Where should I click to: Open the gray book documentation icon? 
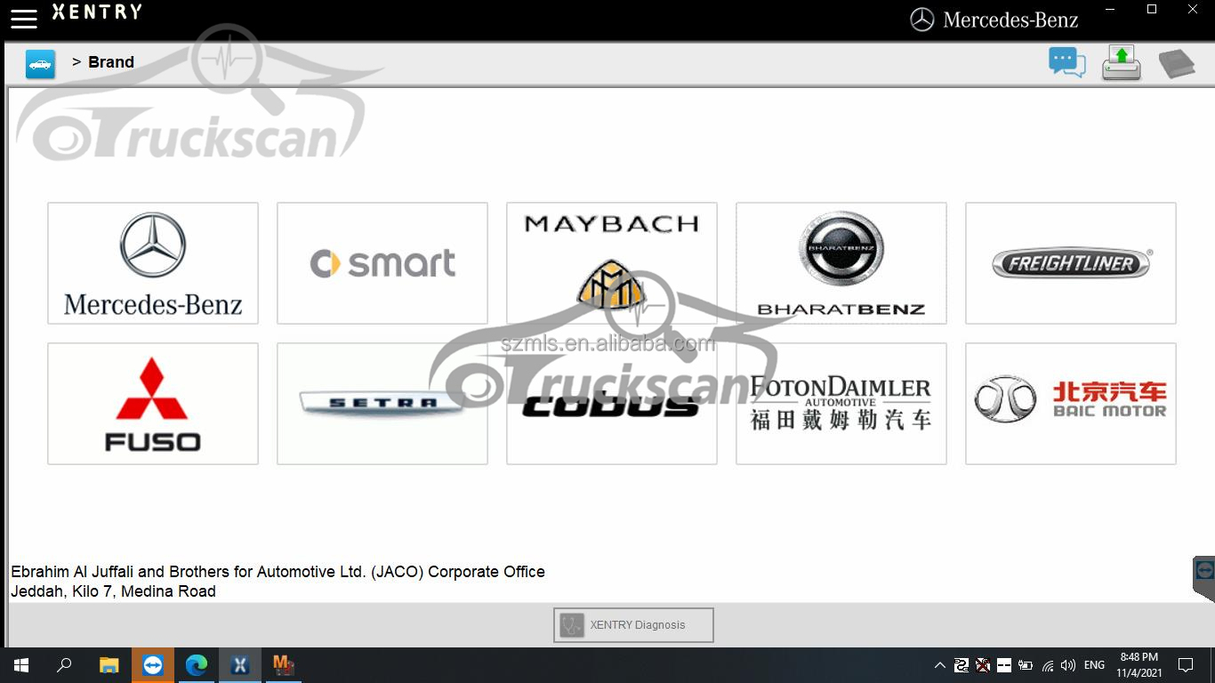pos(1176,64)
